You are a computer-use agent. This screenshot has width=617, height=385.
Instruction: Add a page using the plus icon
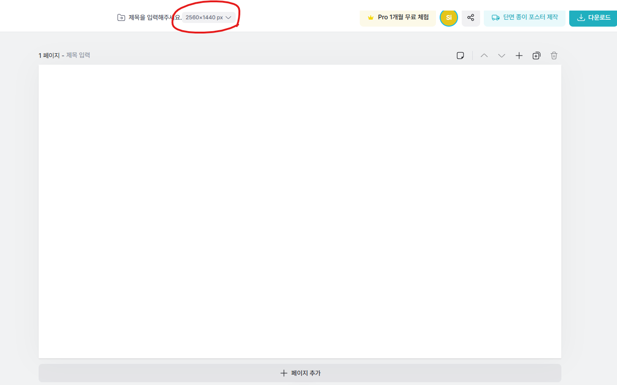pos(519,56)
